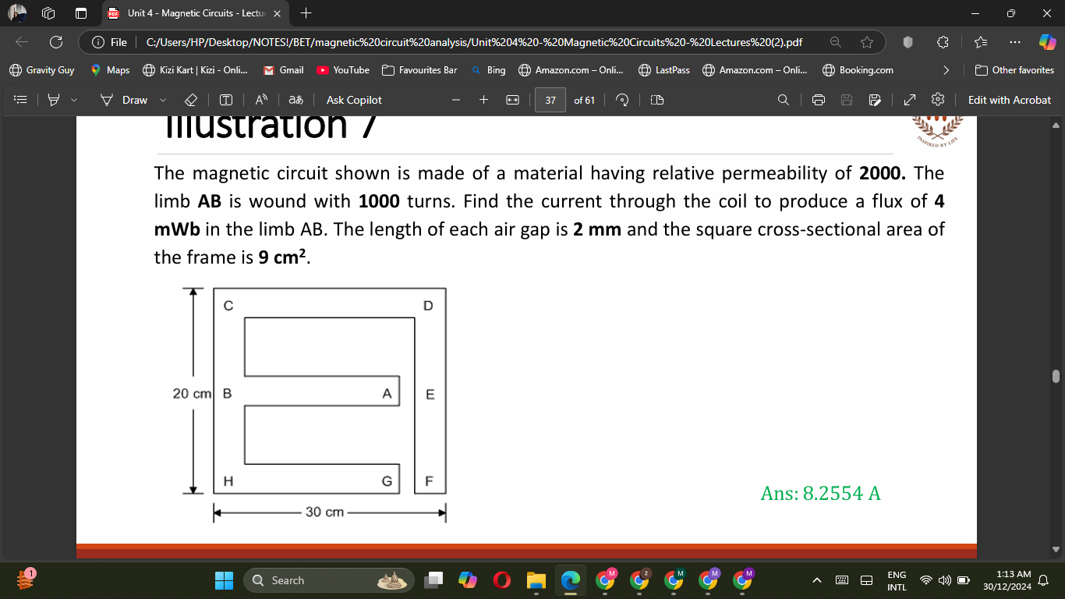Zoom out using the minus control
The image size is (1065, 599).
pyautogui.click(x=456, y=100)
